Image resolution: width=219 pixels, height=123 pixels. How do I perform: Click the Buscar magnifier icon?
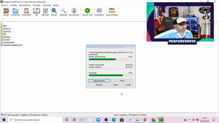[54, 12]
